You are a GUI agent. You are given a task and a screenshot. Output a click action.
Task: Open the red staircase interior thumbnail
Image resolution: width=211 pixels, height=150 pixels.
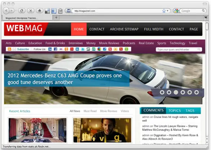click(38, 130)
